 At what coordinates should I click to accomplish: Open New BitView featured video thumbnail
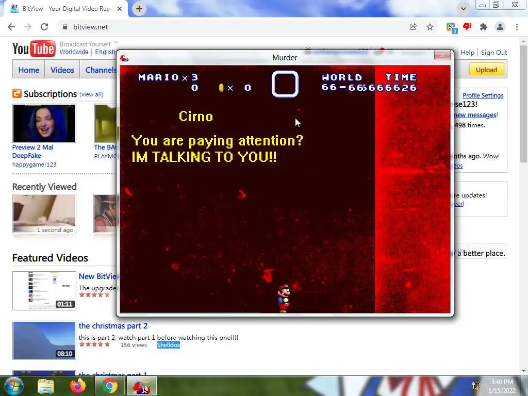click(44, 291)
